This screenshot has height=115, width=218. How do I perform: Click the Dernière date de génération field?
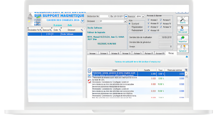(165, 42)
